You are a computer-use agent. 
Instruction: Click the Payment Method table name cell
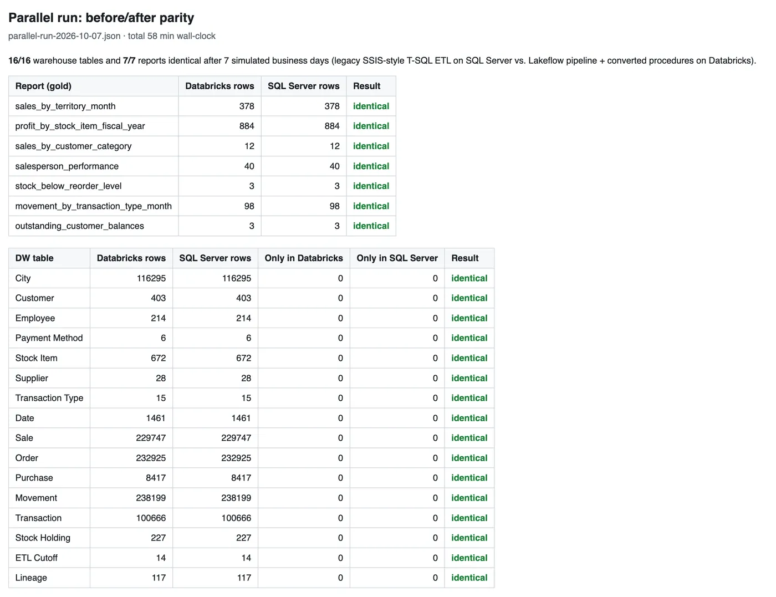(x=49, y=338)
